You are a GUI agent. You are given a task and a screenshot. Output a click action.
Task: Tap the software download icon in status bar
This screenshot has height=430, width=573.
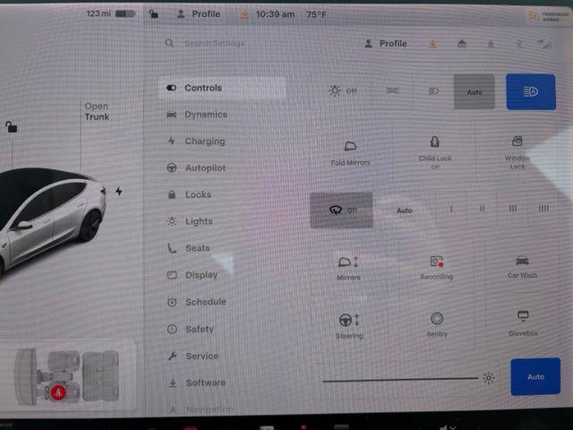(x=244, y=14)
